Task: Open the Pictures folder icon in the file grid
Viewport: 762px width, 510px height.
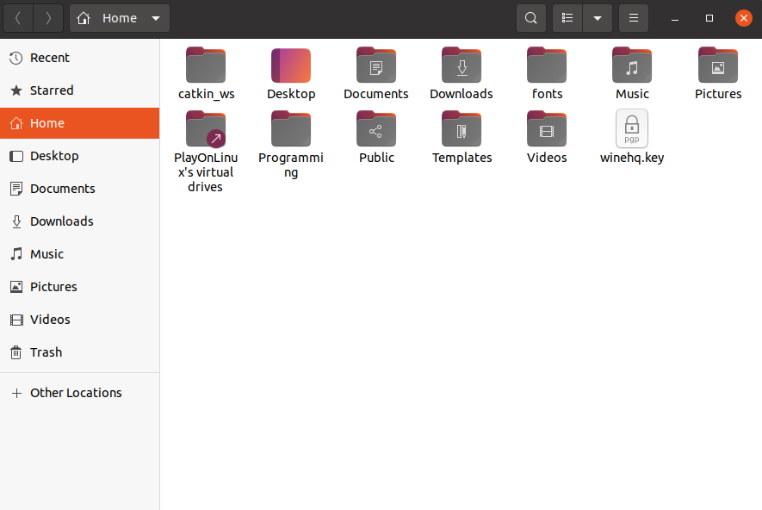Action: [x=718, y=65]
